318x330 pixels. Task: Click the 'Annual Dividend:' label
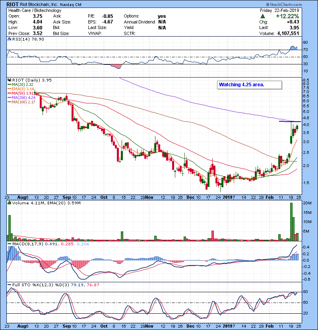[x=140, y=22]
